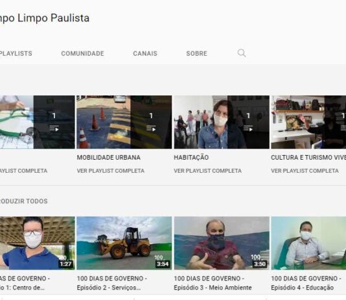
Task: Click the Limpo Paulista channel name
Action: click(45, 18)
